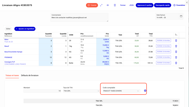Switch to the Défauts de livraison tab
The height and width of the screenshot is (107, 189).
tap(30, 76)
